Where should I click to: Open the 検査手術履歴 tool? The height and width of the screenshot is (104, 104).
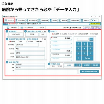(74, 20)
